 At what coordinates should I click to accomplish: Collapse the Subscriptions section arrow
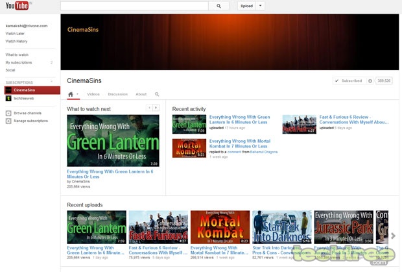[52, 82]
